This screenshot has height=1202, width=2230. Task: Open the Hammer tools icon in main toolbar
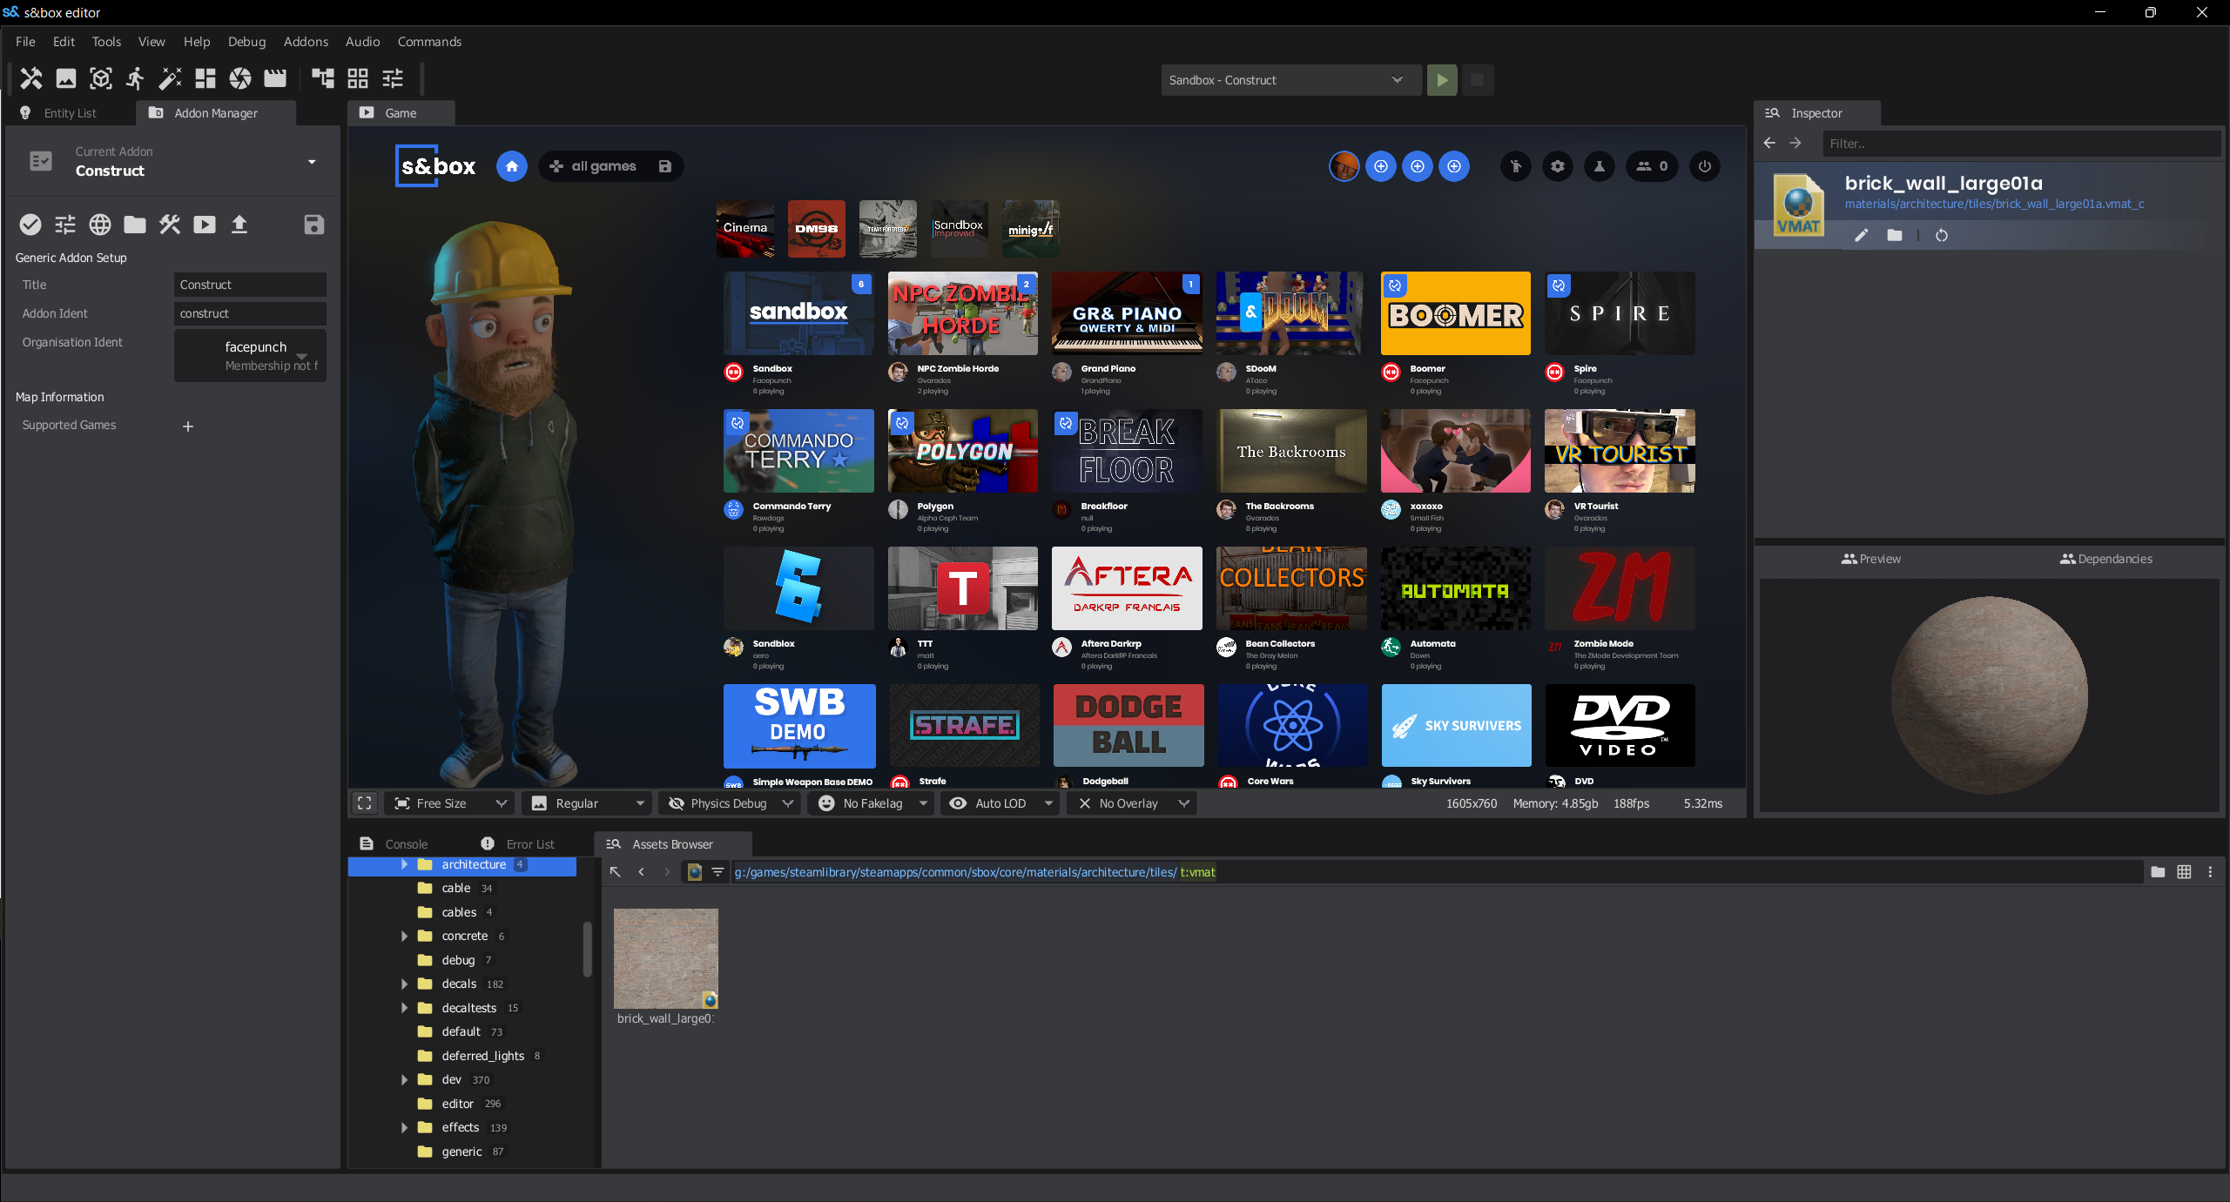(x=31, y=78)
